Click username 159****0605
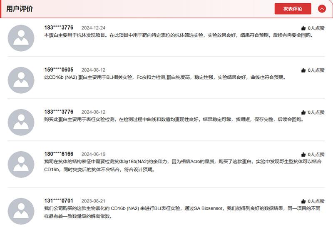This screenshot has height=230, width=333. pos(59,70)
